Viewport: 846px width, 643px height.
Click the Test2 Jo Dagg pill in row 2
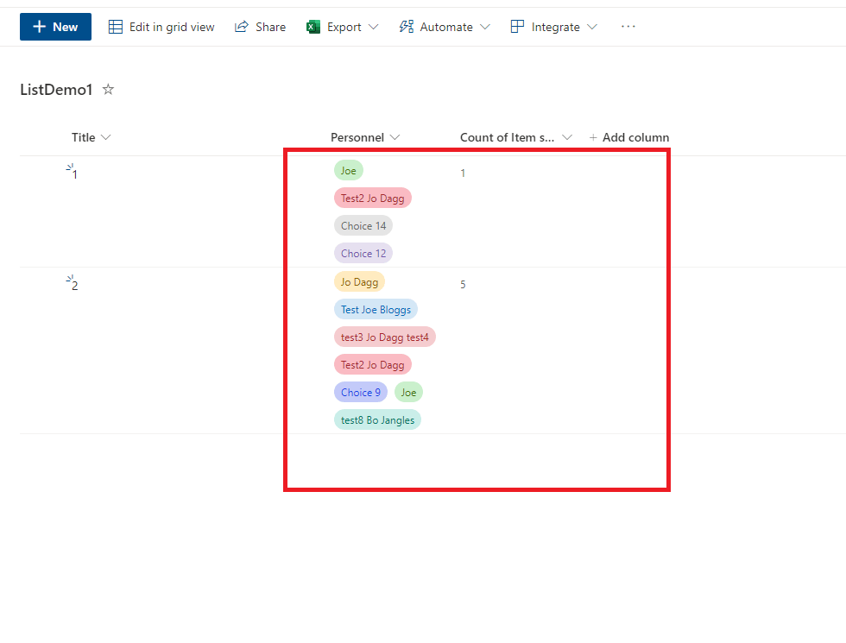[373, 364]
